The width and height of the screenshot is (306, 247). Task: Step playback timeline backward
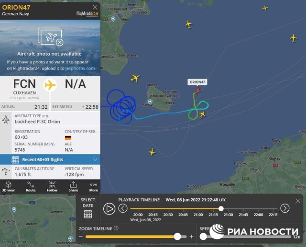point(123,208)
